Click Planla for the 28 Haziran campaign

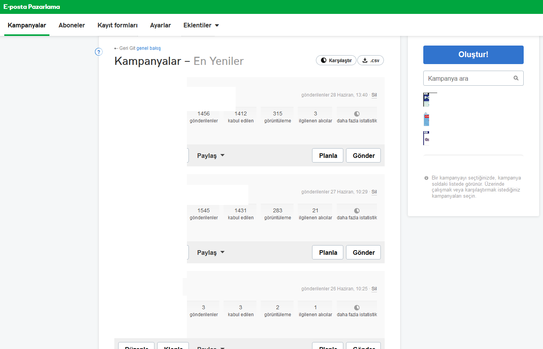pyautogui.click(x=327, y=156)
